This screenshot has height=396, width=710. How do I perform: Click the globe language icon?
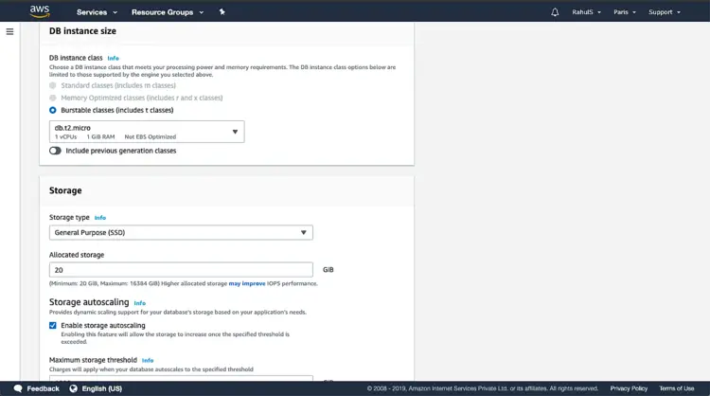[x=73, y=388]
